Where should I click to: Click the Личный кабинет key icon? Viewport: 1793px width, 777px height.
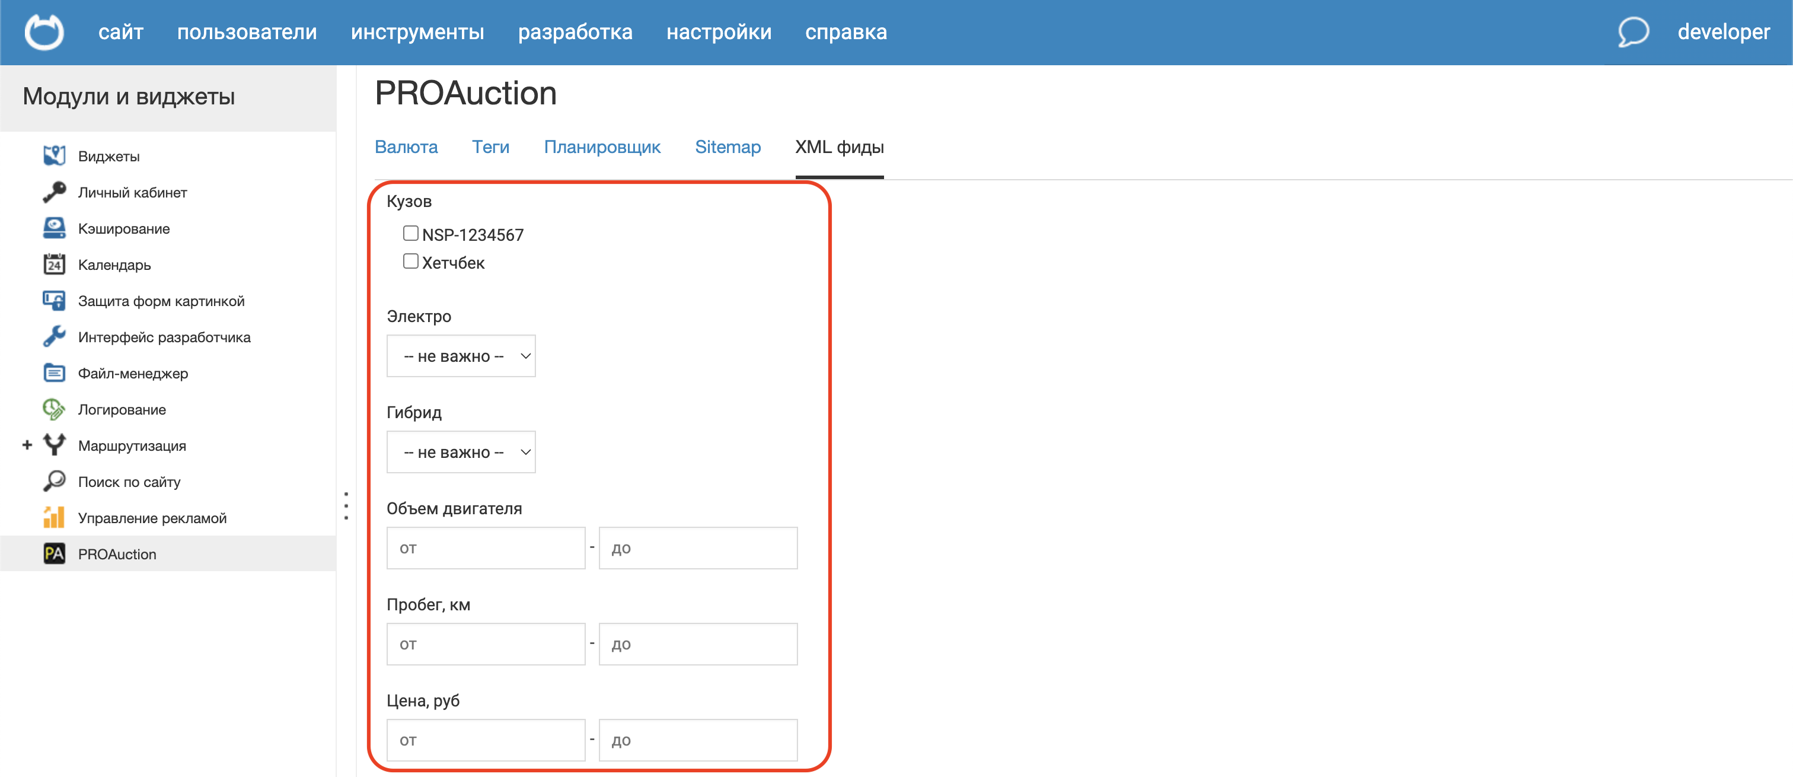click(x=55, y=192)
